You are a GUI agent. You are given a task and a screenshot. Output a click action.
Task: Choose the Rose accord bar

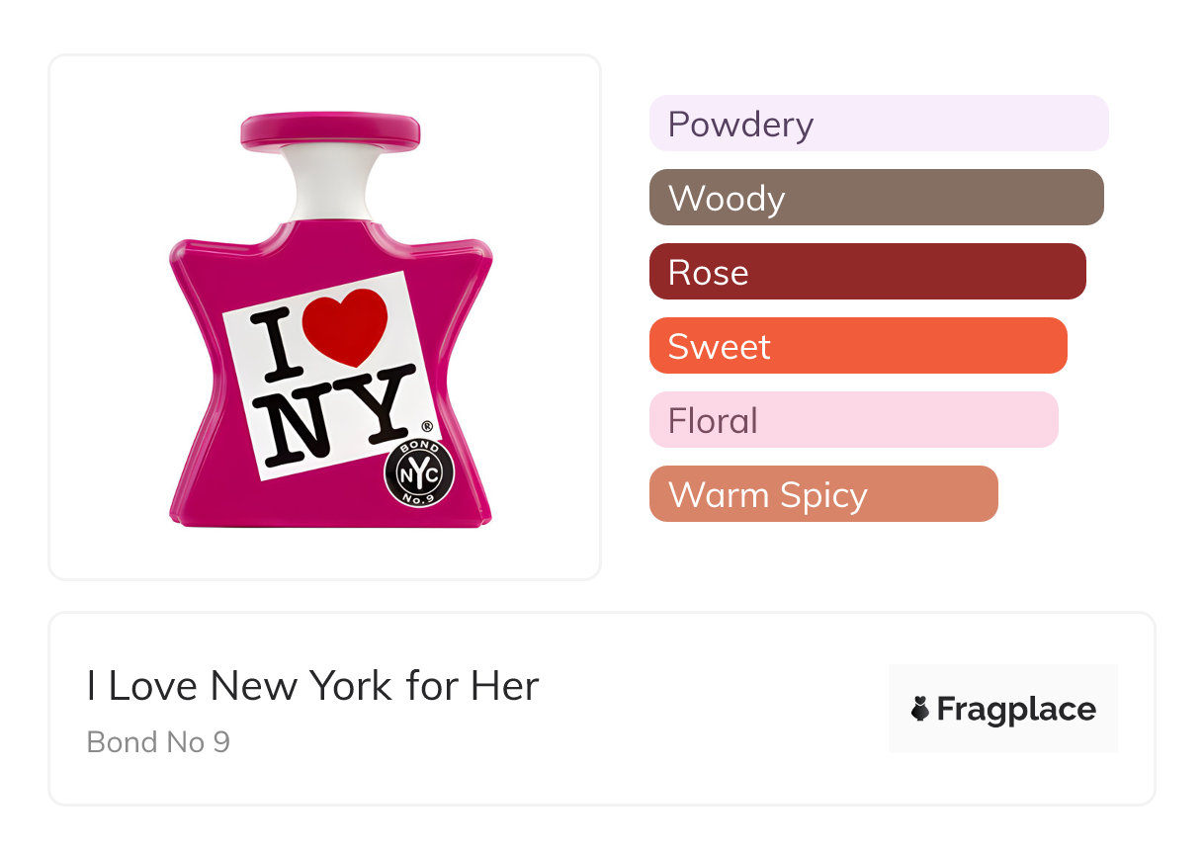point(867,272)
